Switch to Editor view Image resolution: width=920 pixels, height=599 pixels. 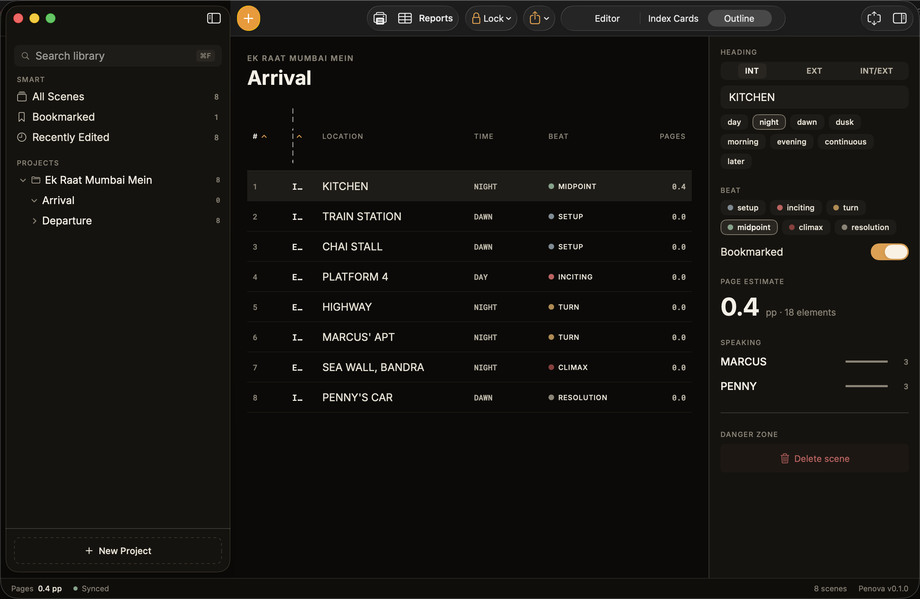point(606,18)
